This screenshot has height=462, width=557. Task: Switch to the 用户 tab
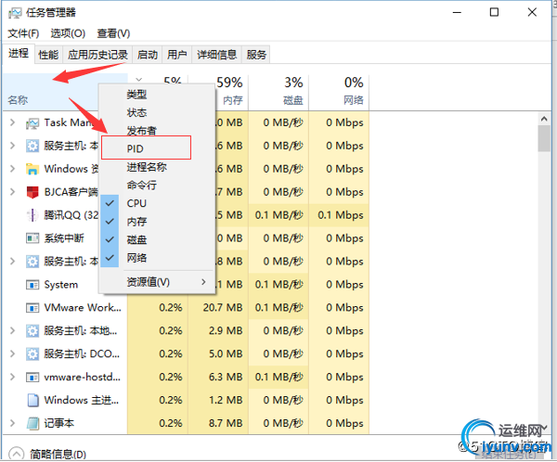click(x=177, y=55)
